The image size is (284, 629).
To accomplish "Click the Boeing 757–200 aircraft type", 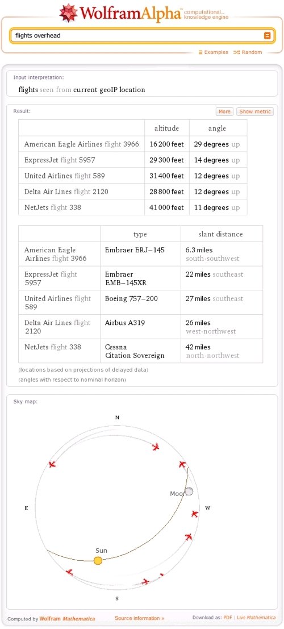I will 132,298.
